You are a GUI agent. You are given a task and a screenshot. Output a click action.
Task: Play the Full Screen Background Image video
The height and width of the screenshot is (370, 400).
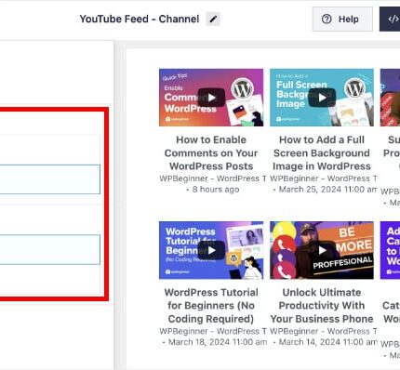tap(322, 98)
